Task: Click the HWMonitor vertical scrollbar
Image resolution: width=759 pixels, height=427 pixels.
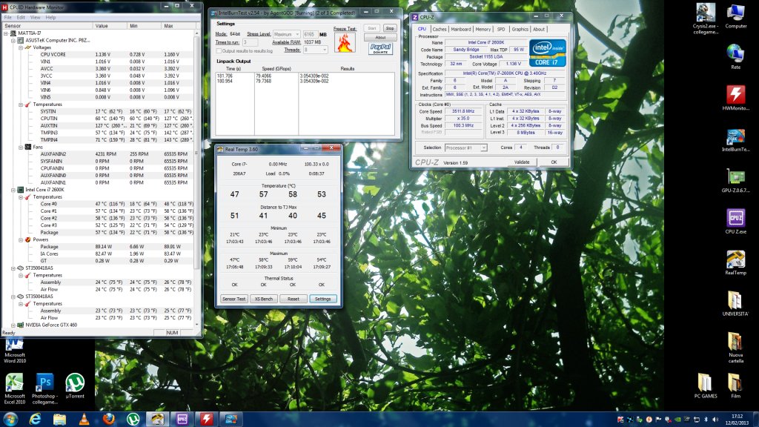Action: coord(196,179)
